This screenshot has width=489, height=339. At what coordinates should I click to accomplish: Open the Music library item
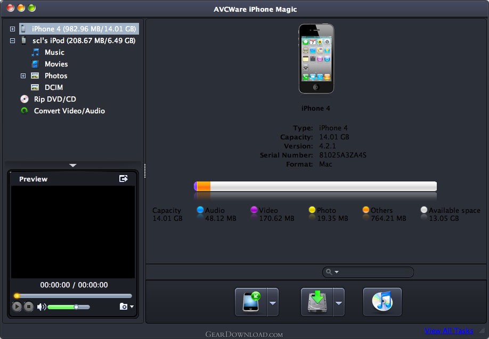54,52
